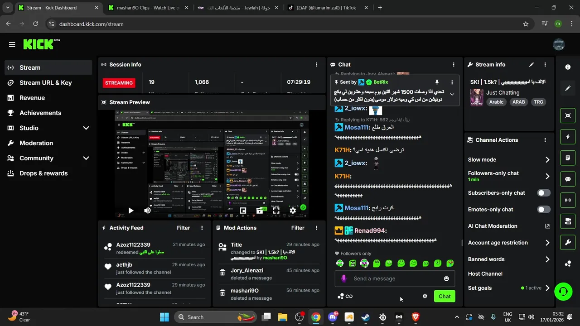Viewport: 580px width, 326px height.
Task: Toggle the lightning activity feed icon in right sidebar
Action: point(568,137)
